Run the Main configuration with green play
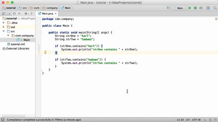Screen dimensions: 218x122 point(190,8)
